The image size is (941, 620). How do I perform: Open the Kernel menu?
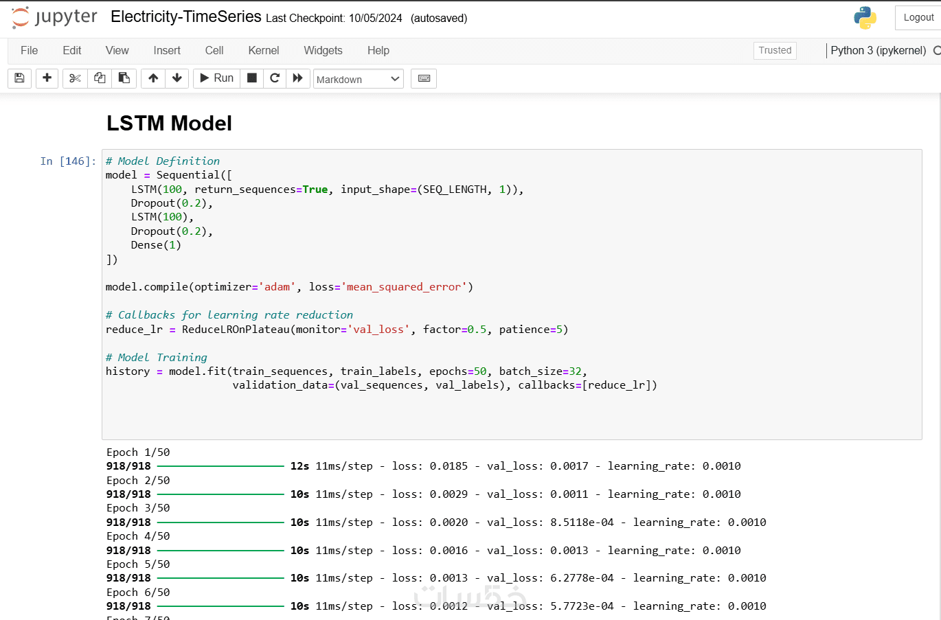[263, 50]
